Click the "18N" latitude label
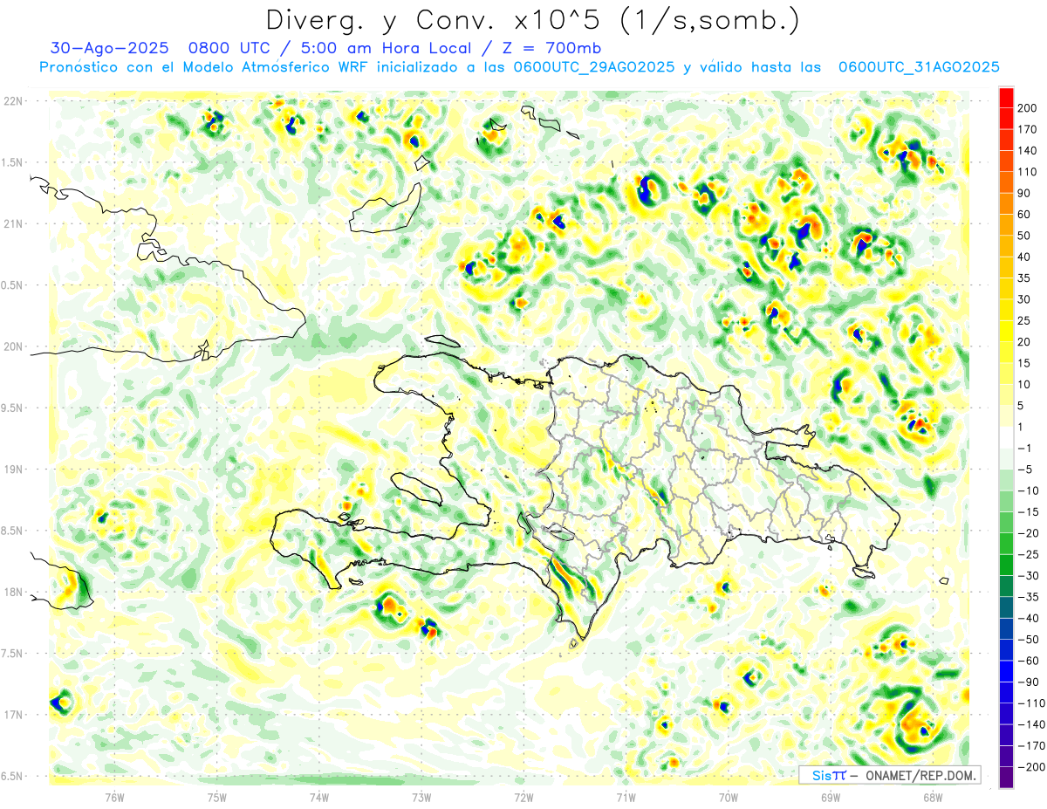 click(x=13, y=592)
